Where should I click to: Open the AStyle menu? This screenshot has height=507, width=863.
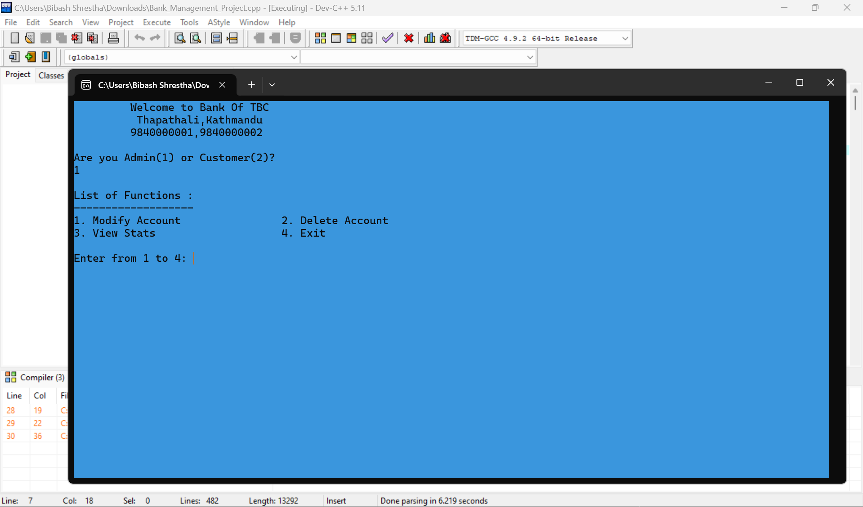tap(219, 22)
